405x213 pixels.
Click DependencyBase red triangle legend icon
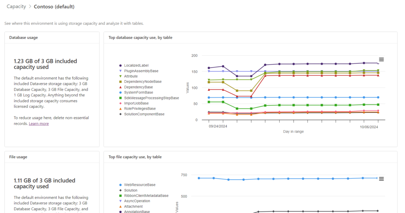pos(120,87)
